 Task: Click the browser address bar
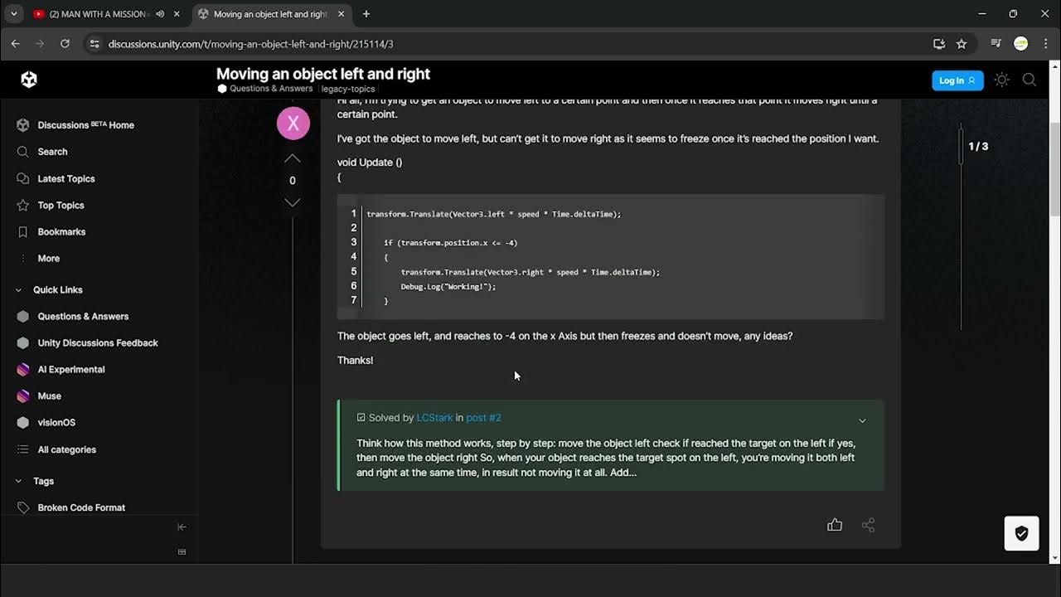[497, 44]
